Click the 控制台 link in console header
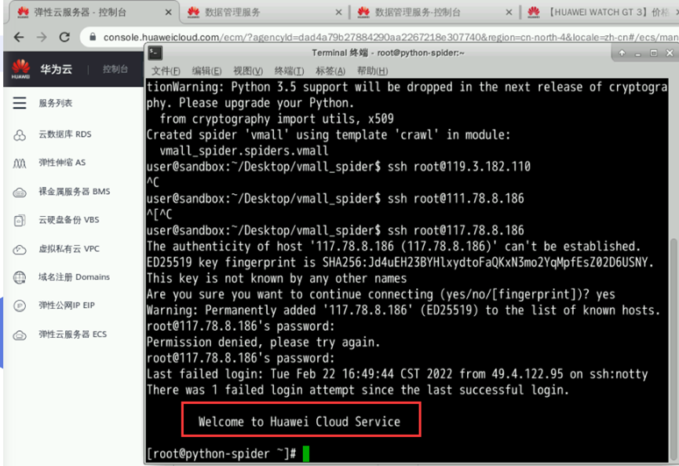This screenshot has height=466, width=679. 115,69
